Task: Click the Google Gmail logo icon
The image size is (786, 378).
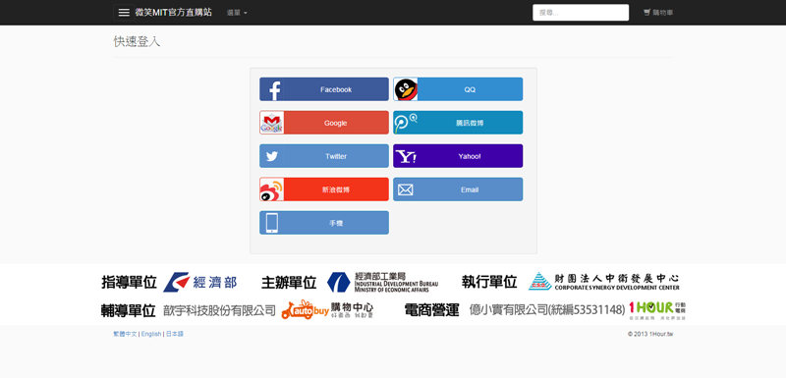Action: 272,123
